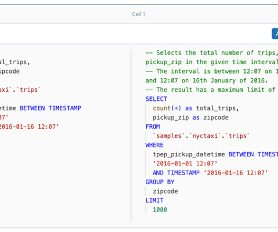This screenshot has height=232, width=278.
Task: Click pickup_zip as zipcode line in the right pane
Action: (190, 118)
